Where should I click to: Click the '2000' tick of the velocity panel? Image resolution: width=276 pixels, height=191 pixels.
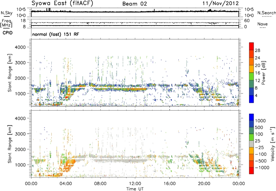pos(20,149)
